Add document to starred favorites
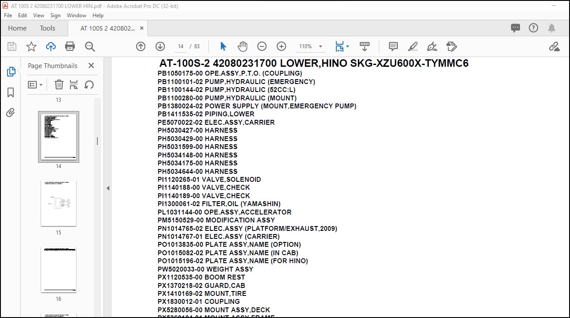The width and height of the screenshot is (570, 318). point(31,46)
